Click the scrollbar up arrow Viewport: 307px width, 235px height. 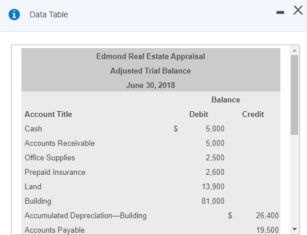294,50
